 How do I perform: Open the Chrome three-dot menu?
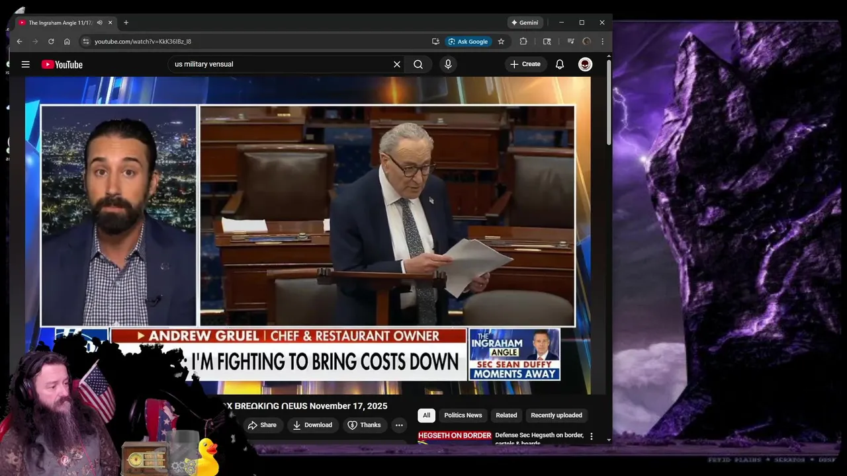602,42
